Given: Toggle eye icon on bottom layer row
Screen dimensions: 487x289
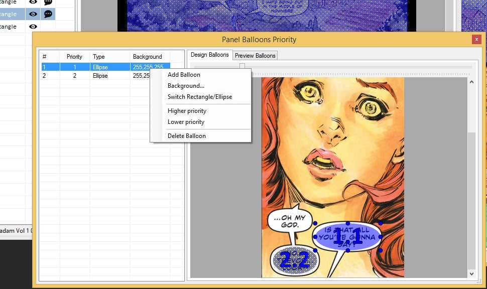Looking at the screenshot, I should click(33, 27).
